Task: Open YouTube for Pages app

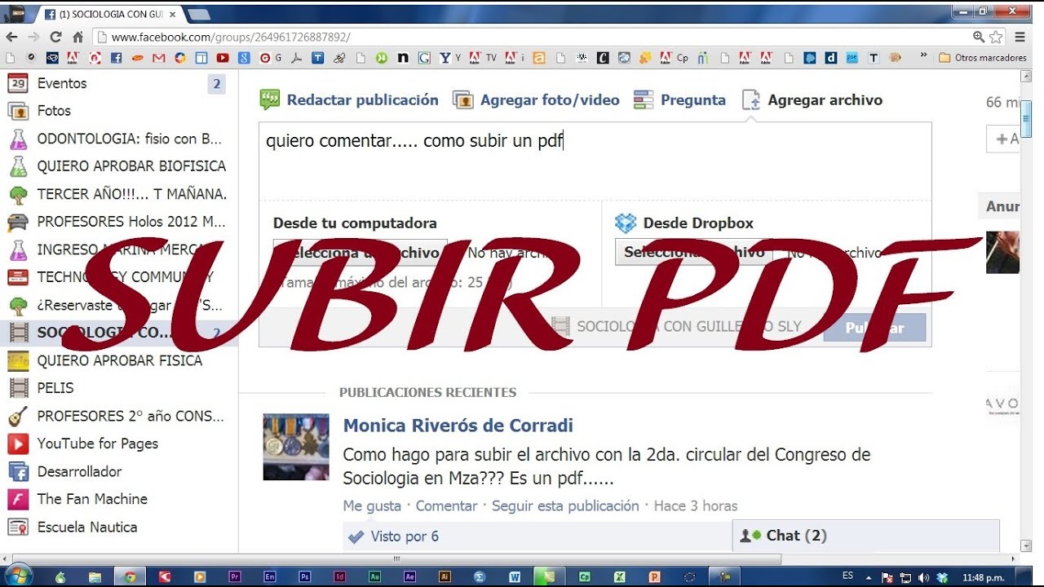Action: [x=98, y=444]
